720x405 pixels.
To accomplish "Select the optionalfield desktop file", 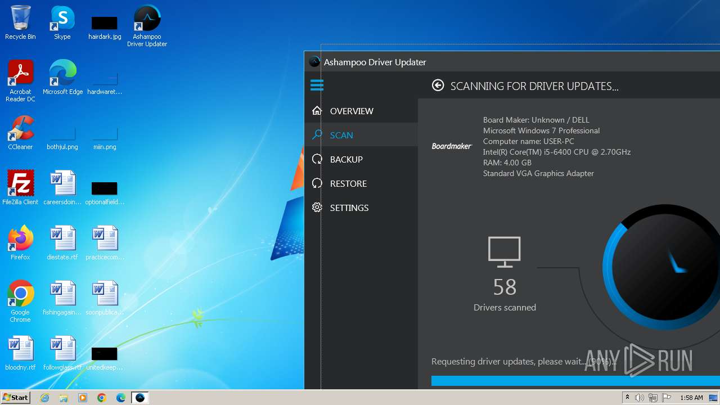I will 105,193.
